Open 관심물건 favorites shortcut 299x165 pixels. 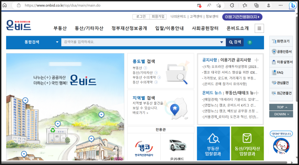pyautogui.click(x=281, y=83)
